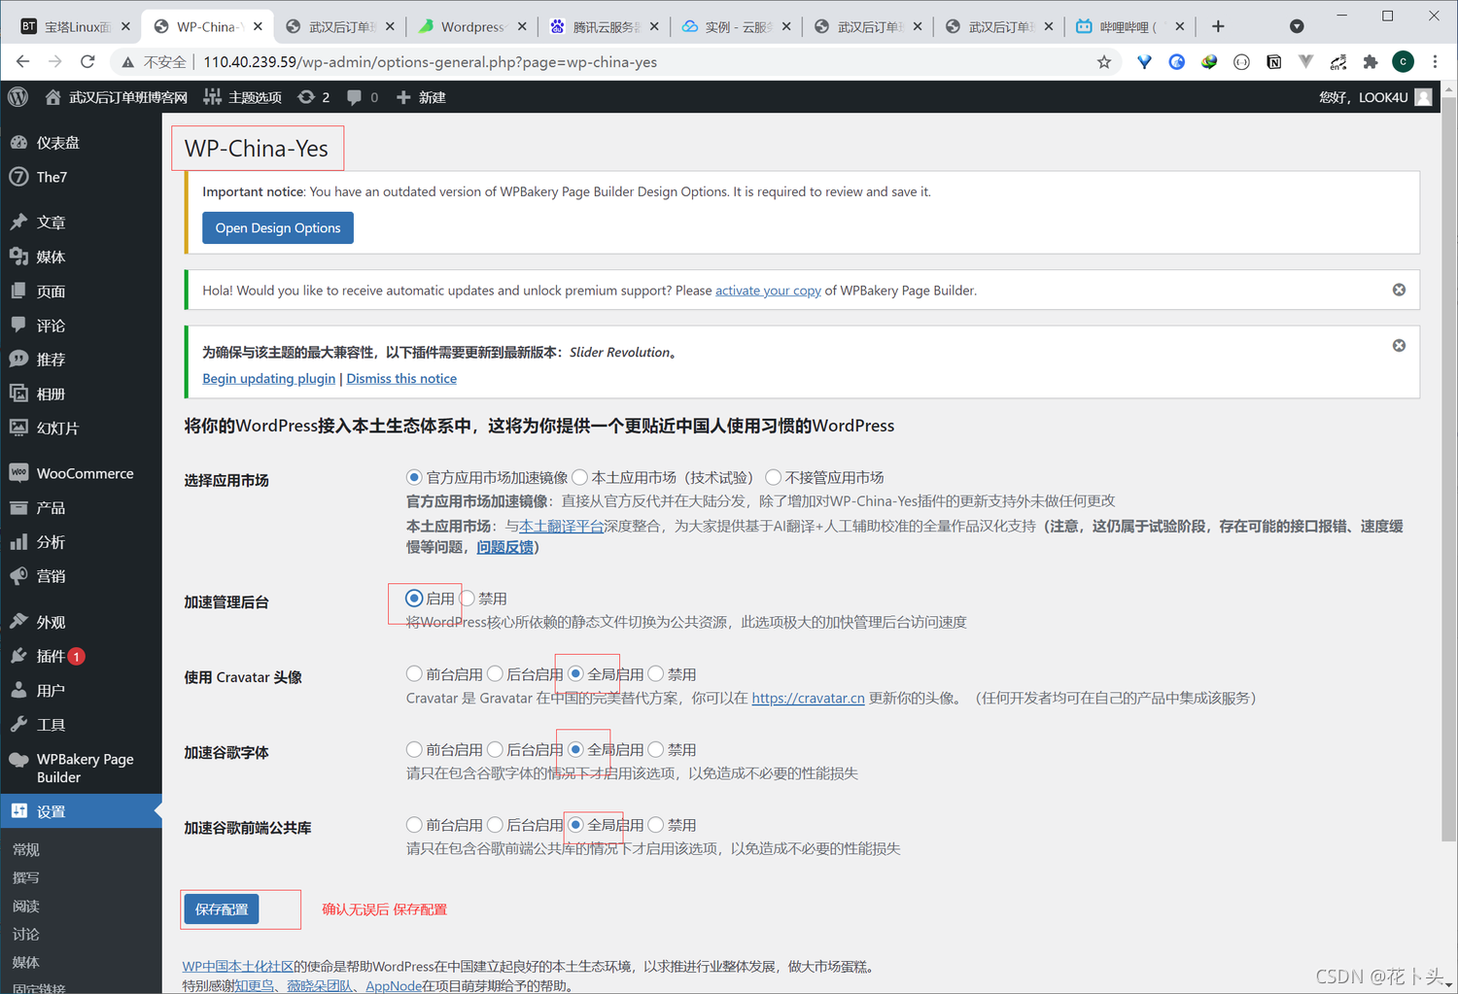The height and width of the screenshot is (994, 1458).
Task: Open 仪表盘 in the sidebar
Action: (x=58, y=143)
